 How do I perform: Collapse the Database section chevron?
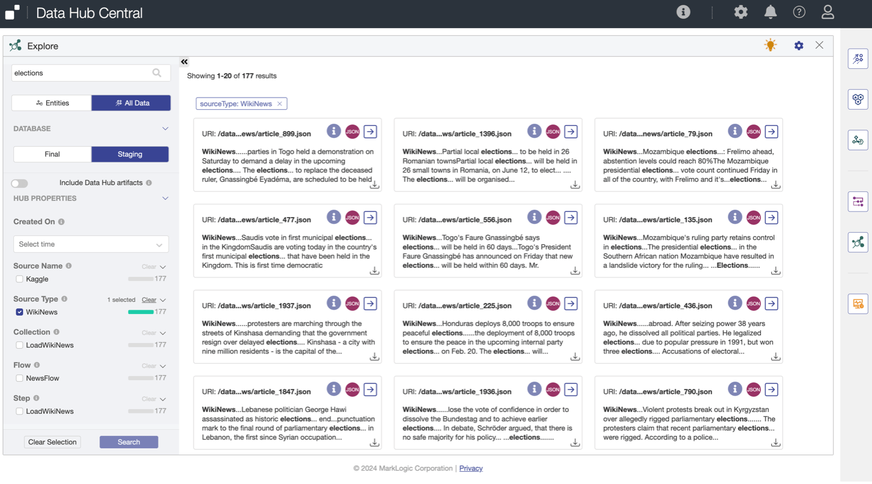pos(165,129)
